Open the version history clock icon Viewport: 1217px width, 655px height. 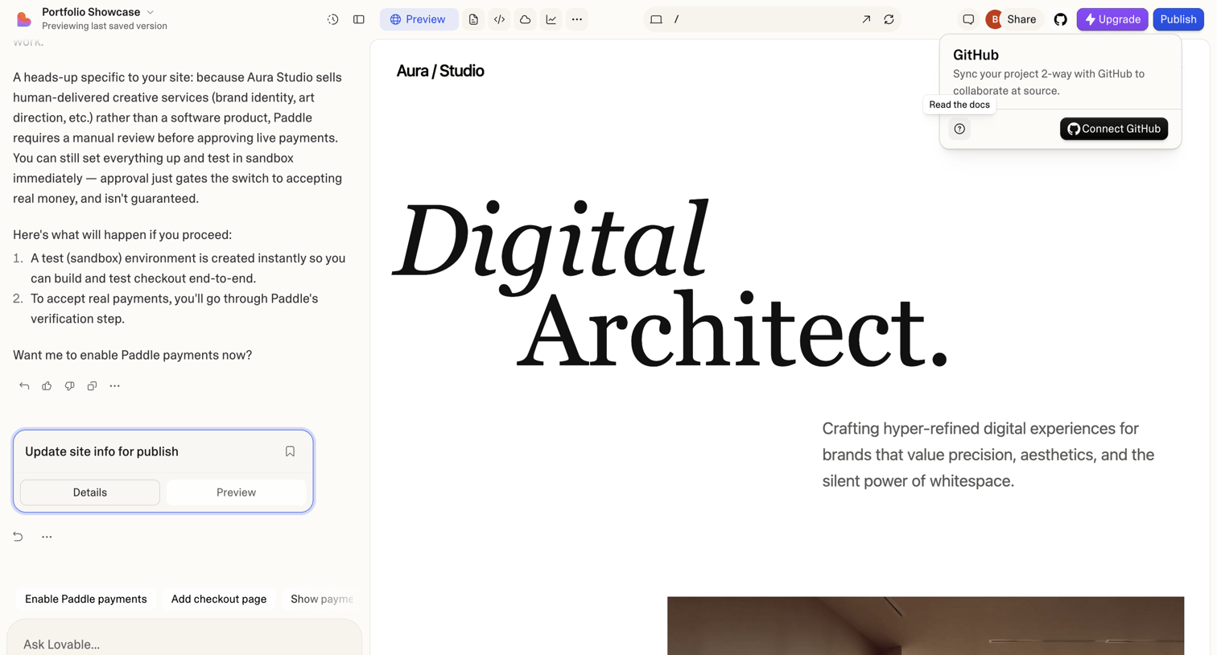pyautogui.click(x=332, y=19)
